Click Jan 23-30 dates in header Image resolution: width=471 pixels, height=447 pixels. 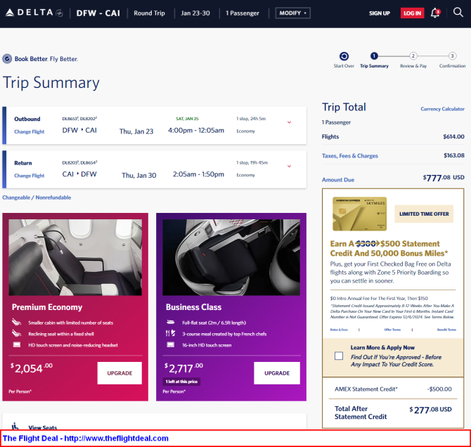195,13
